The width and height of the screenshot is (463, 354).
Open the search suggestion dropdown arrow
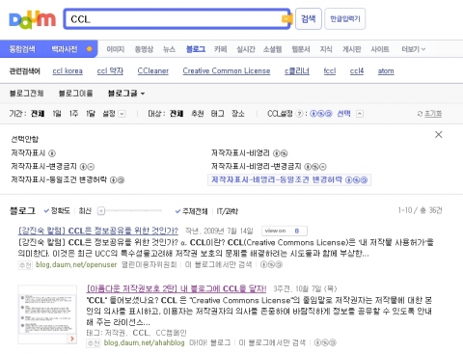pos(286,19)
